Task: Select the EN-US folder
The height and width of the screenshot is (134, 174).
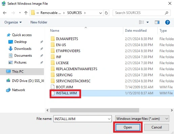Action: point(61,45)
